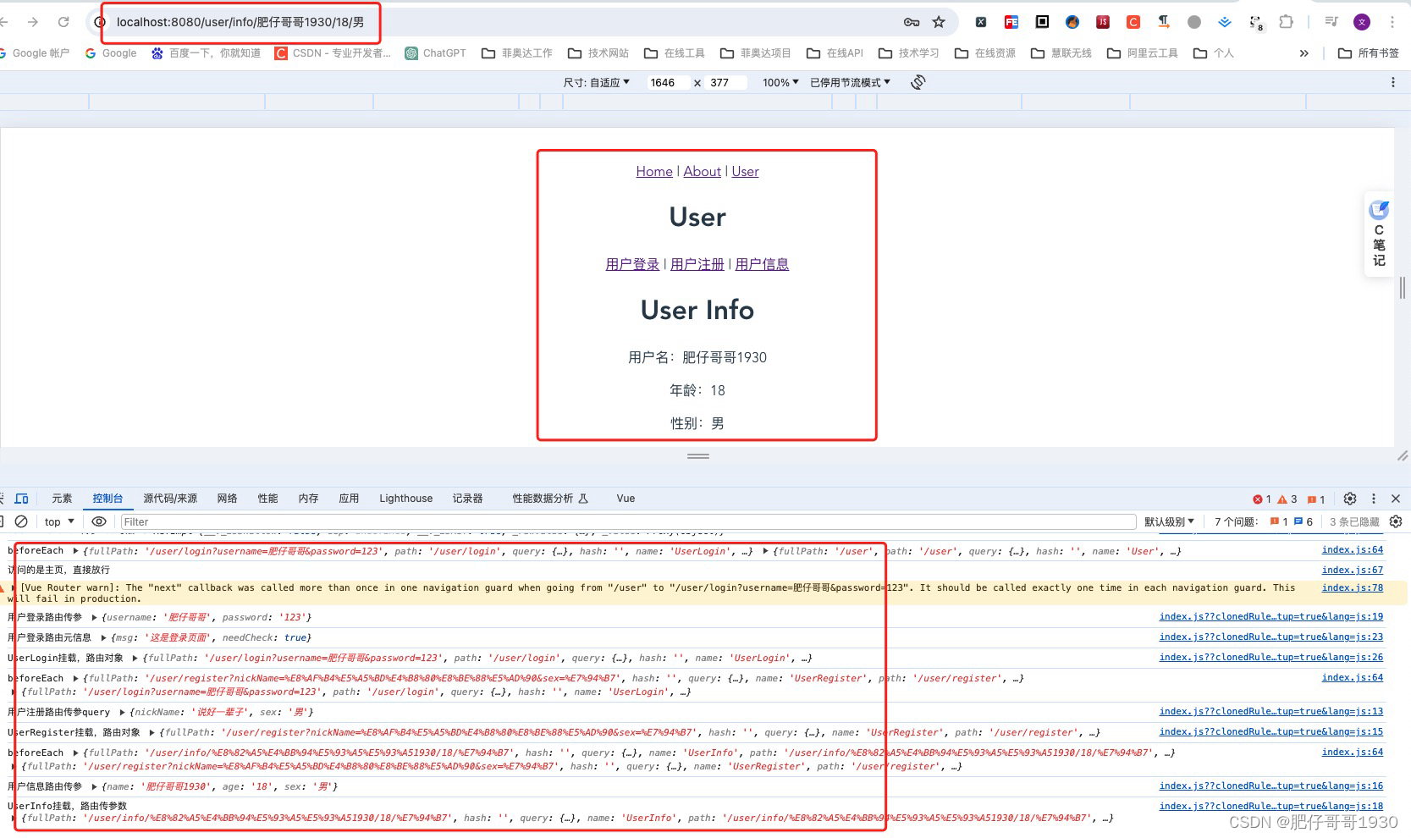This screenshot has height=838, width=1411.
Task: Click the 用户登录 link
Action: pyautogui.click(x=632, y=264)
